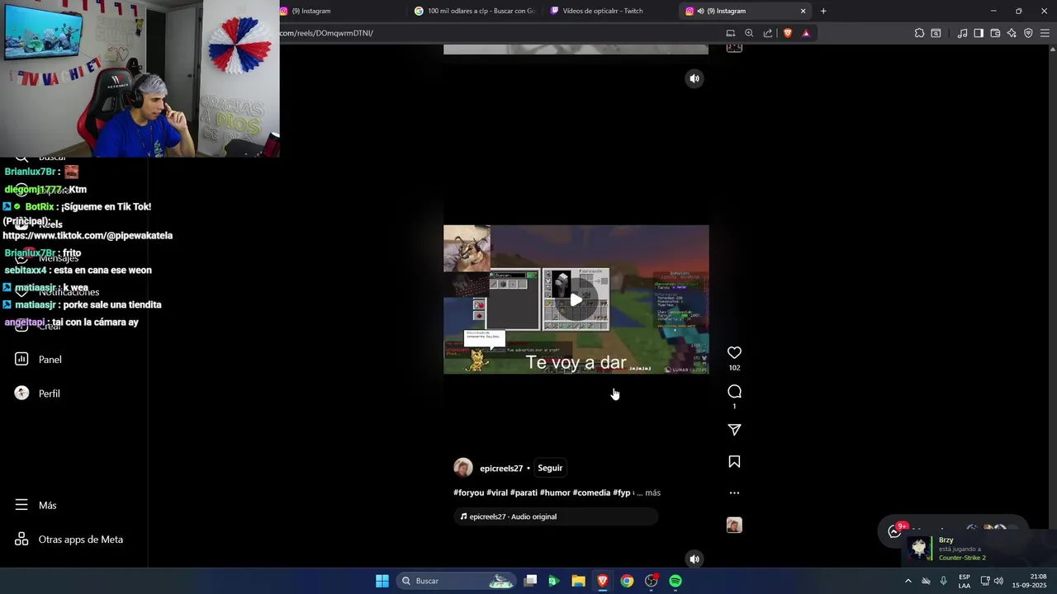Close the active Instagram tab
The image size is (1057, 594).
tap(803, 11)
